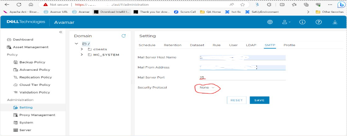Collapse the left navigation sidebar
347x136 pixels.
point(61,32)
